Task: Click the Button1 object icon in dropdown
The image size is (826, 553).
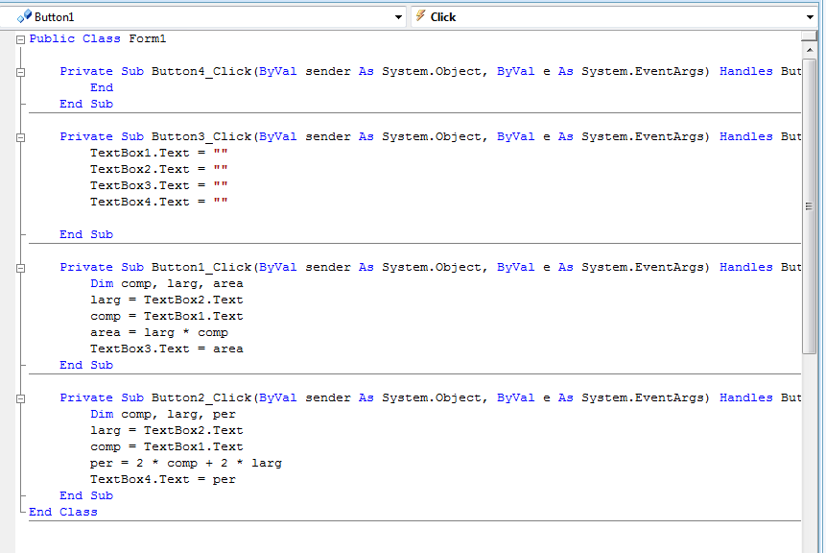Action: (24, 17)
